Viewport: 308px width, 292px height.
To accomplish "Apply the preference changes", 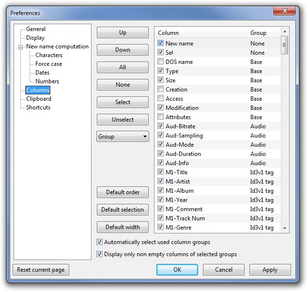I will coord(270,270).
